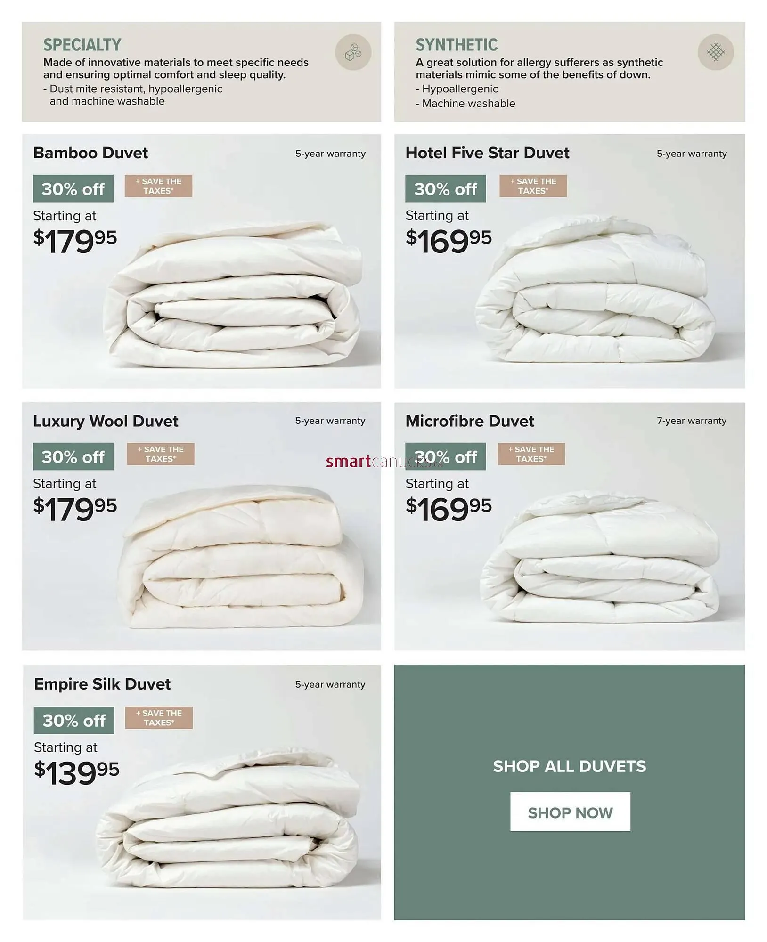The width and height of the screenshot is (767, 942).
Task: View the Microfibre Duvet product photo
Action: pos(600,557)
